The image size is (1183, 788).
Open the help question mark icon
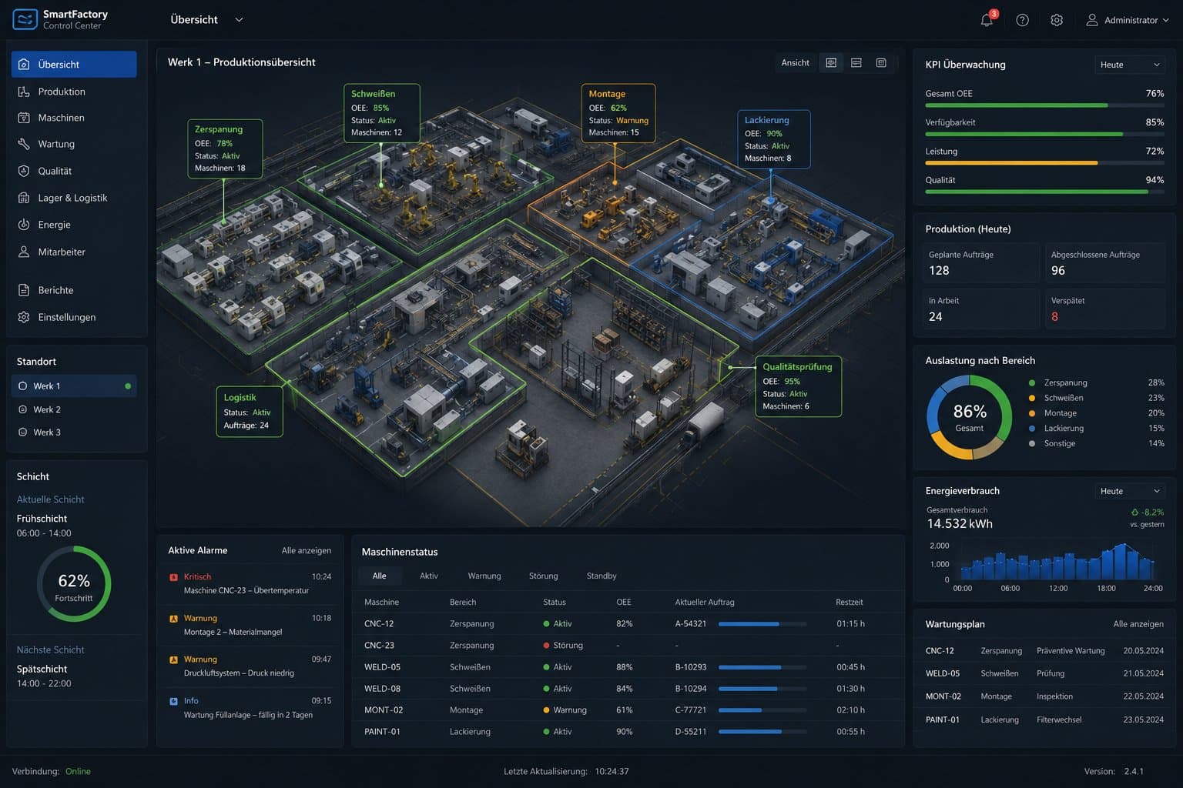pos(1022,20)
